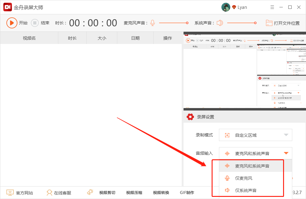
Task: Click the 录屏设置 gear icon
Action: [190, 117]
